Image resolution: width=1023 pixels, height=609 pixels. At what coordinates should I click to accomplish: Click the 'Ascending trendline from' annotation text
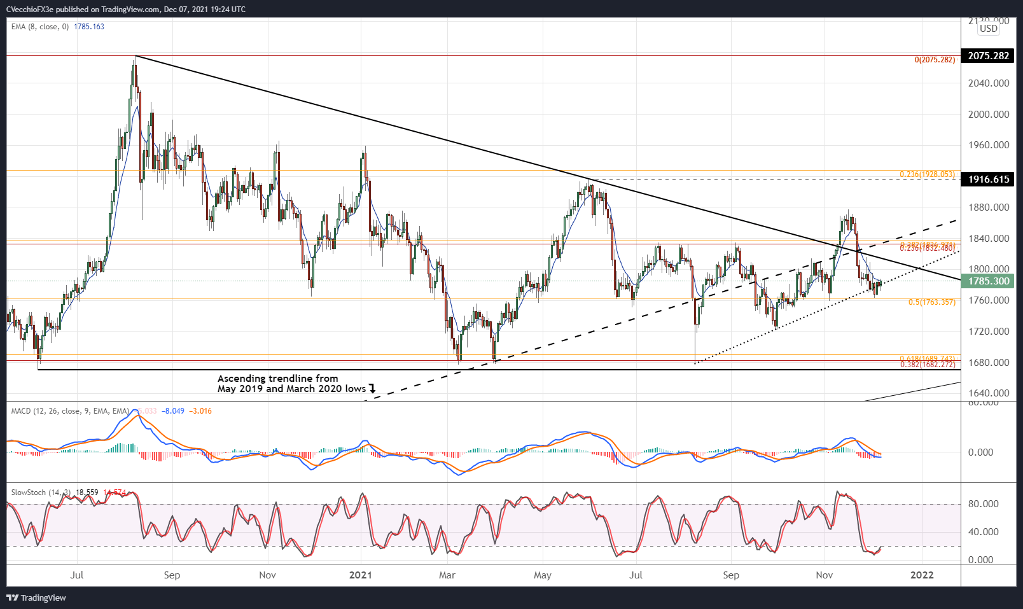[x=278, y=378]
